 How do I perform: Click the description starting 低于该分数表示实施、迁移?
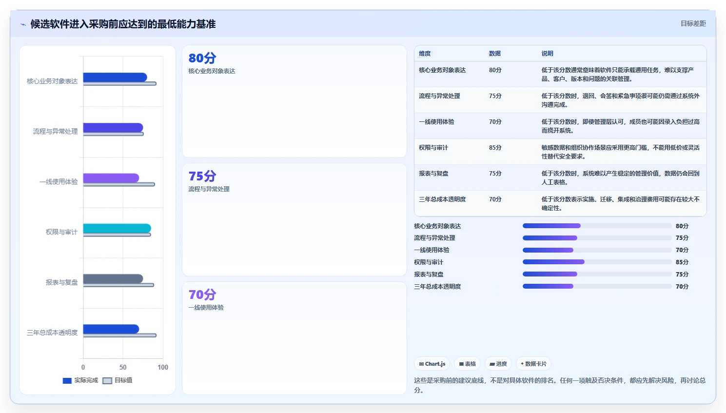click(x=621, y=204)
